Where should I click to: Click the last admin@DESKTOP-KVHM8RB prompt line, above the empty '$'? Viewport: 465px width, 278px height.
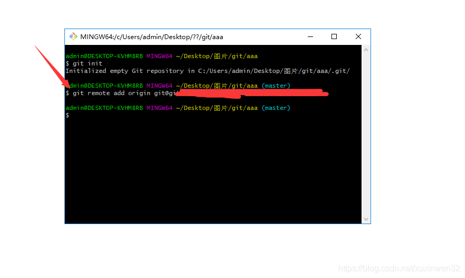[x=178, y=108]
